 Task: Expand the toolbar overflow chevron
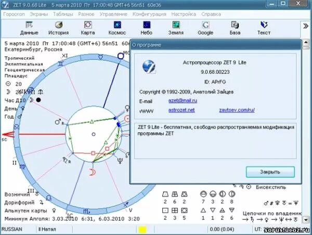(x=305, y=26)
